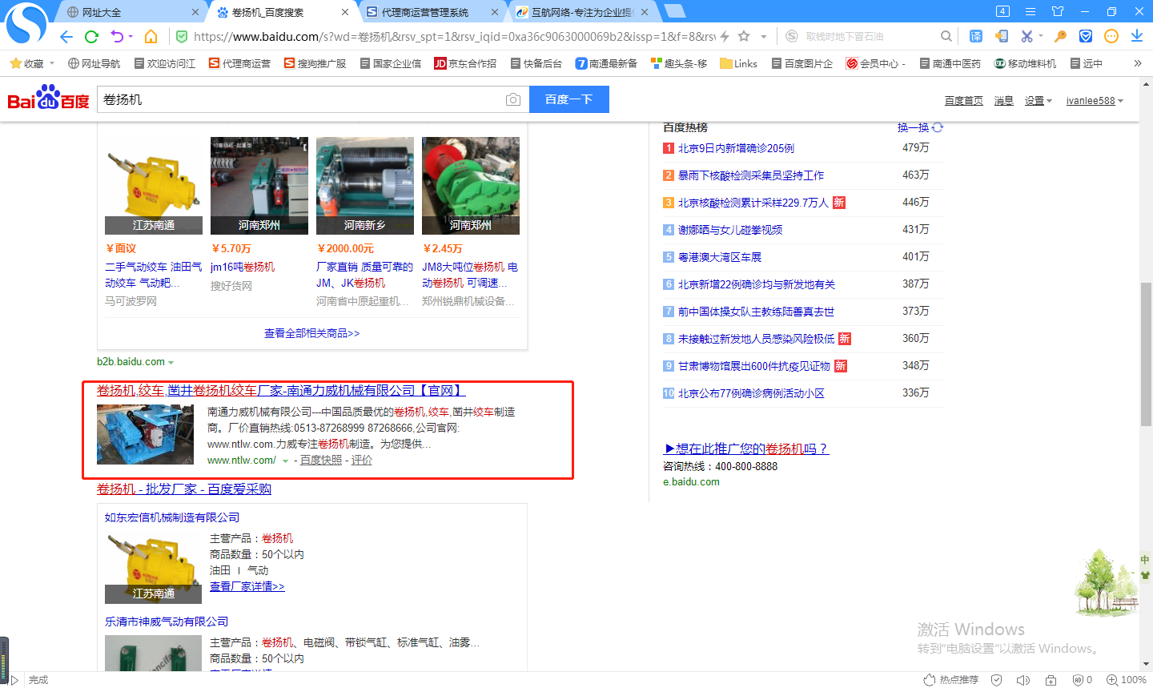Open the ivanlee588 account dropdown
The height and width of the screenshot is (688, 1153).
(1095, 101)
